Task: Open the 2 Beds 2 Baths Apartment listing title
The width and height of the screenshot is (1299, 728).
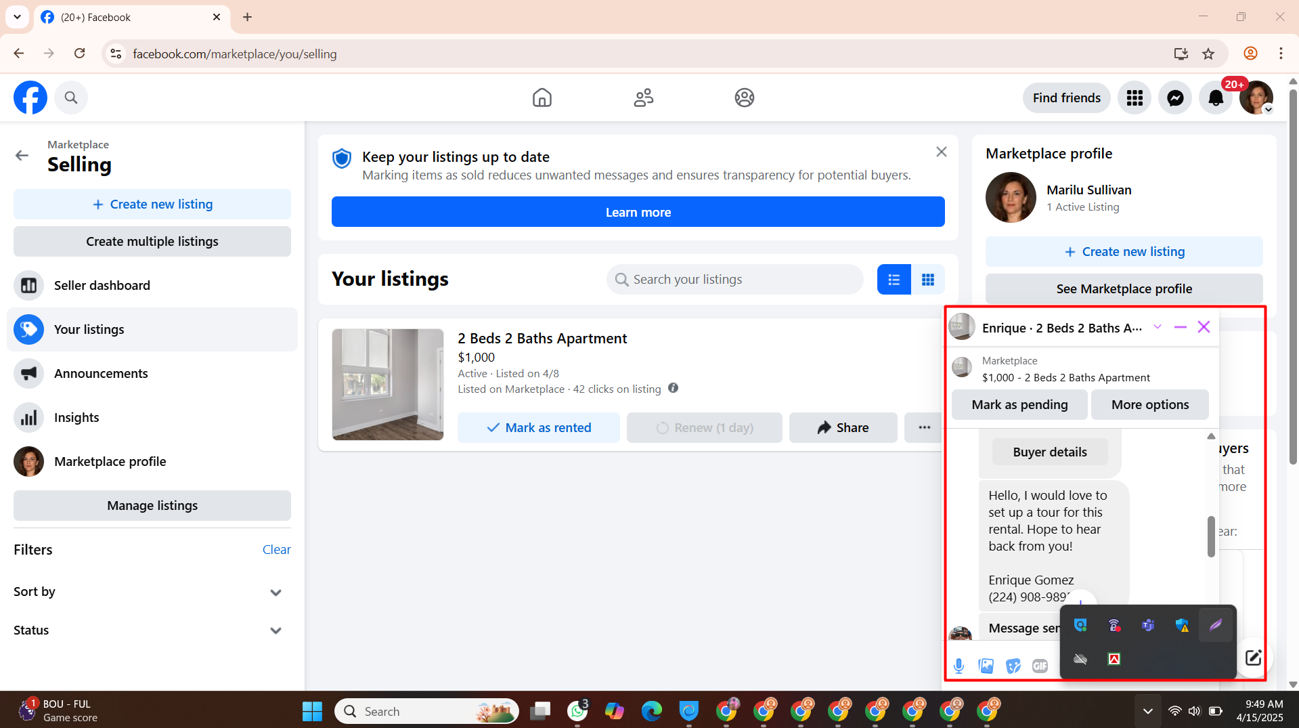Action: 542,338
